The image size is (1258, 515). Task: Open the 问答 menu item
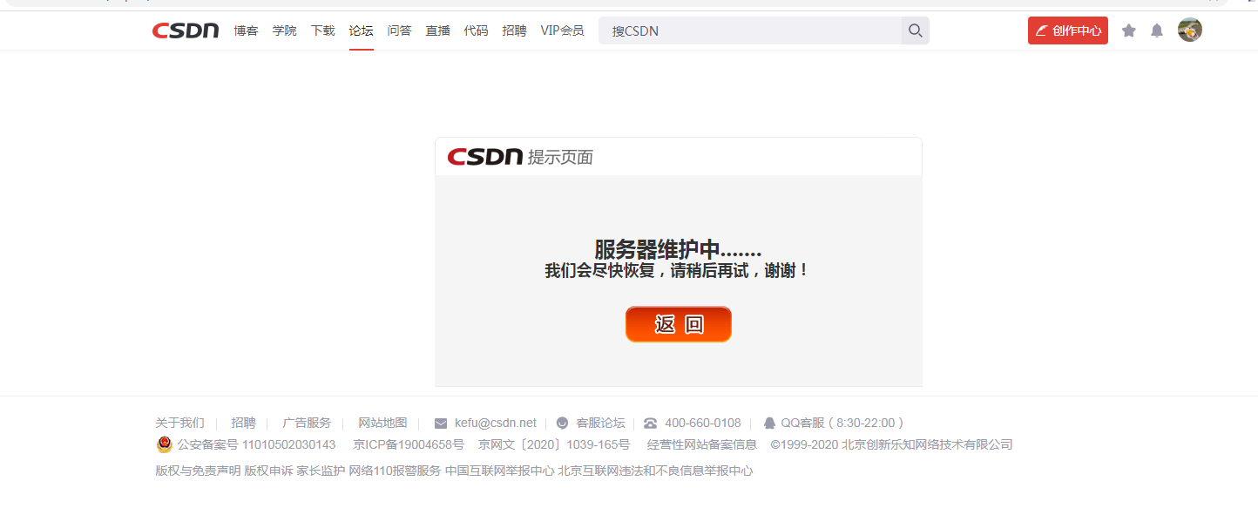(399, 30)
